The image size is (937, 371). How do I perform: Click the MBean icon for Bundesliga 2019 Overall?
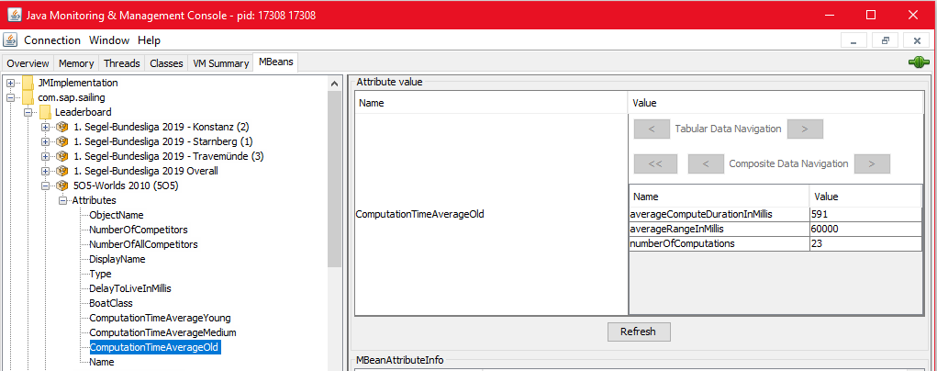coord(62,171)
